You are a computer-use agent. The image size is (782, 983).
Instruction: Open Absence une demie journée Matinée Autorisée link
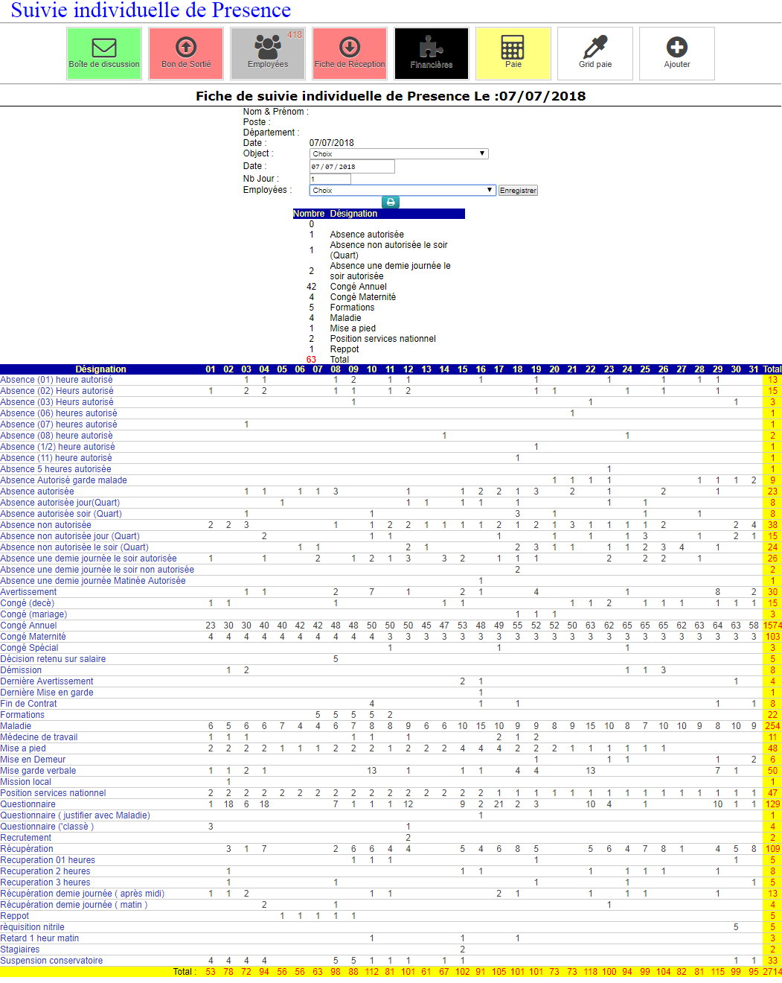93,581
